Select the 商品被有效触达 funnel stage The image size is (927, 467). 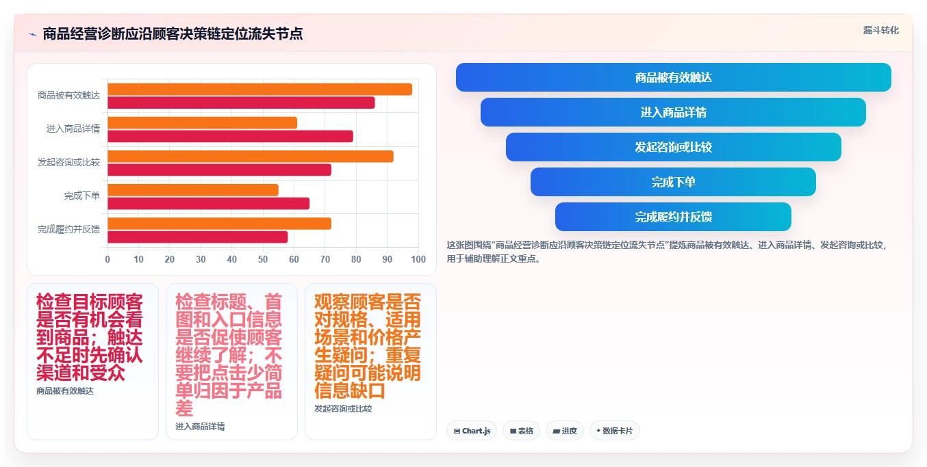point(674,77)
